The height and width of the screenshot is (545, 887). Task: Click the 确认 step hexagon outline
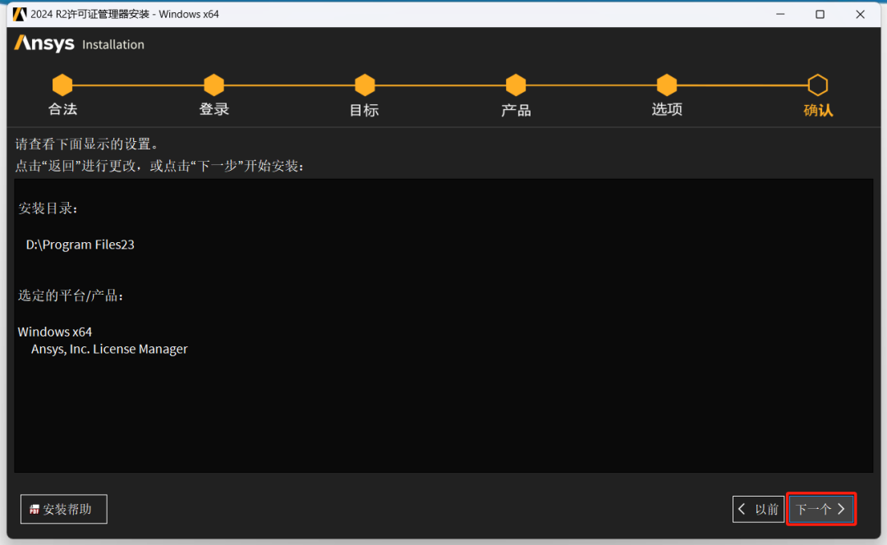coord(818,85)
